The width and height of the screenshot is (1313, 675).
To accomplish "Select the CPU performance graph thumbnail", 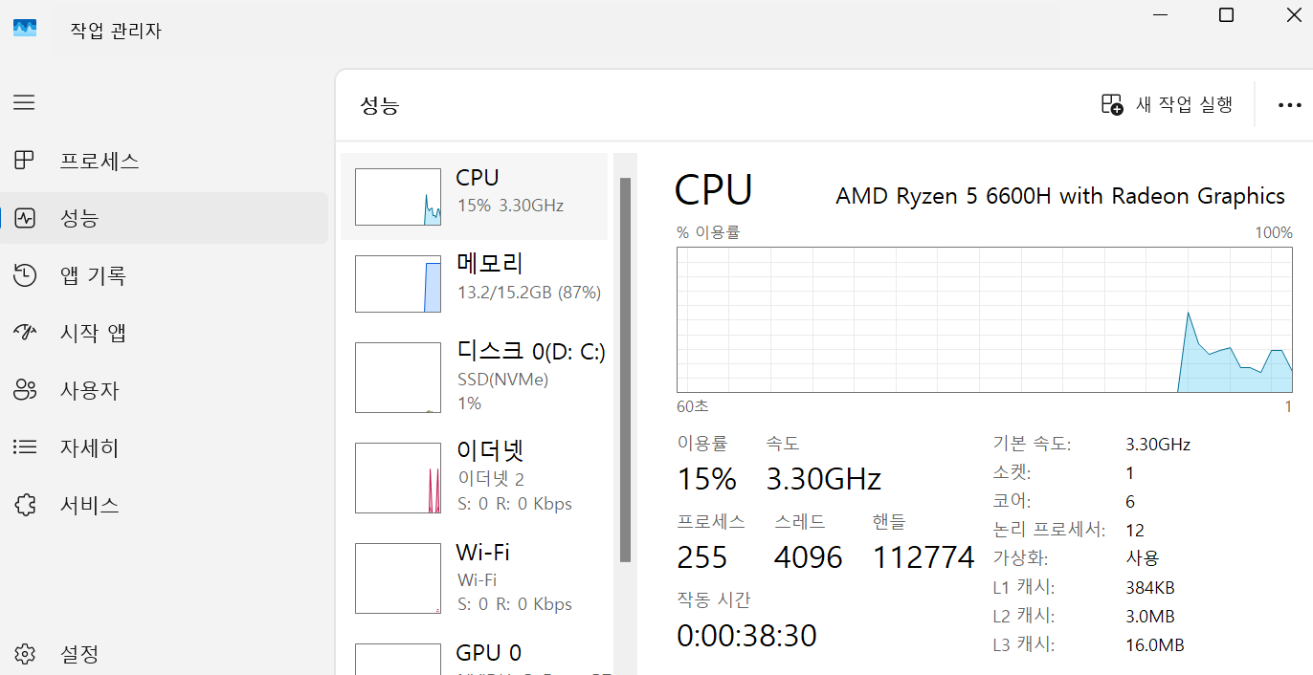I will [398, 197].
